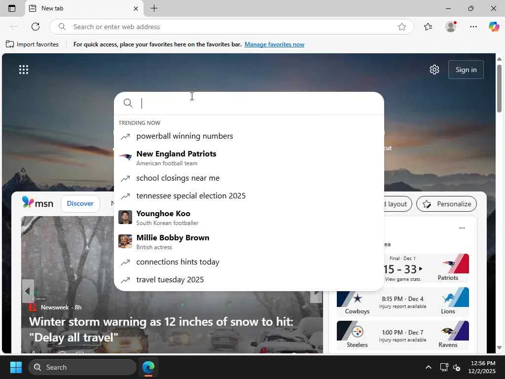Screen dimensions: 505x379
Task: Open the tab actions menu icon
Action: (12, 8)
